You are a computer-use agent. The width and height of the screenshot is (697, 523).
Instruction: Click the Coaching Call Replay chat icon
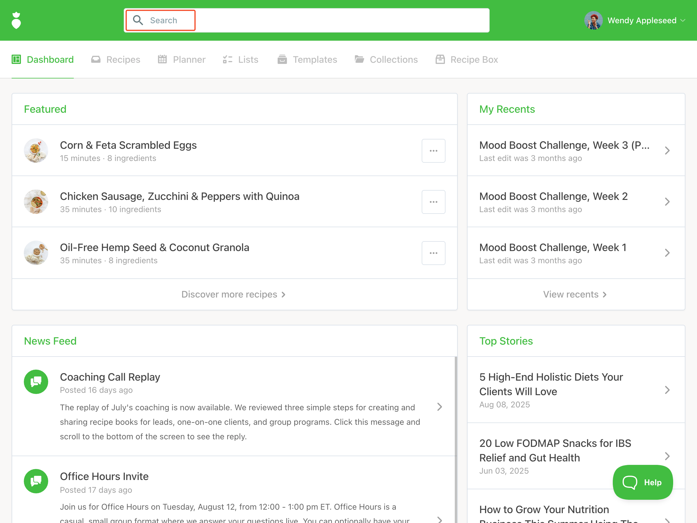coord(36,381)
